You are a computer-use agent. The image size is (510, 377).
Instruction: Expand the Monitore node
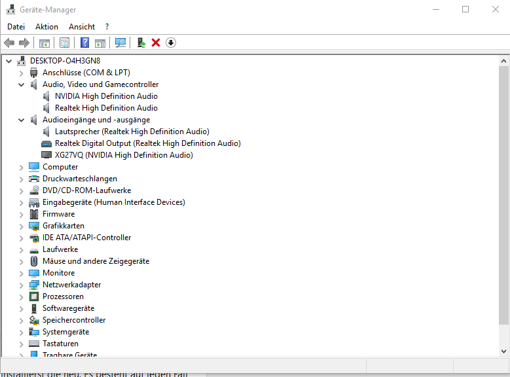(21, 273)
